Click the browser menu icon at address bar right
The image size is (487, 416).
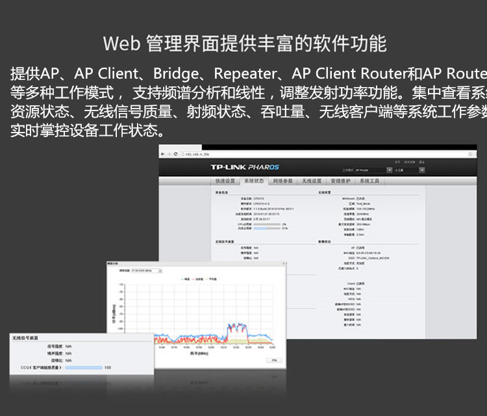[472, 154]
